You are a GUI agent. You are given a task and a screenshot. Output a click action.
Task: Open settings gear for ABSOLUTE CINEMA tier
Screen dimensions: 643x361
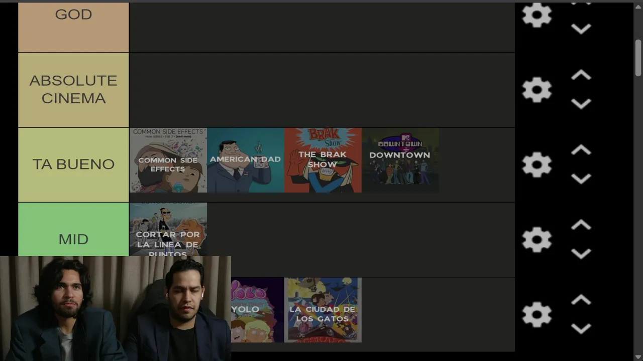pyautogui.click(x=537, y=90)
